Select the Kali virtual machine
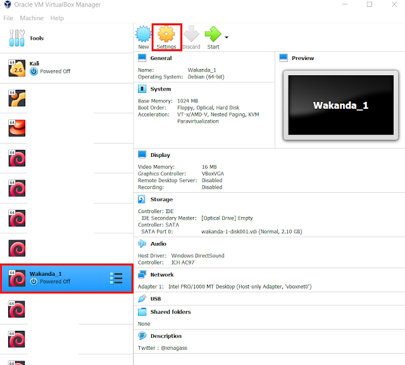405x365 pixels. [x=66, y=68]
